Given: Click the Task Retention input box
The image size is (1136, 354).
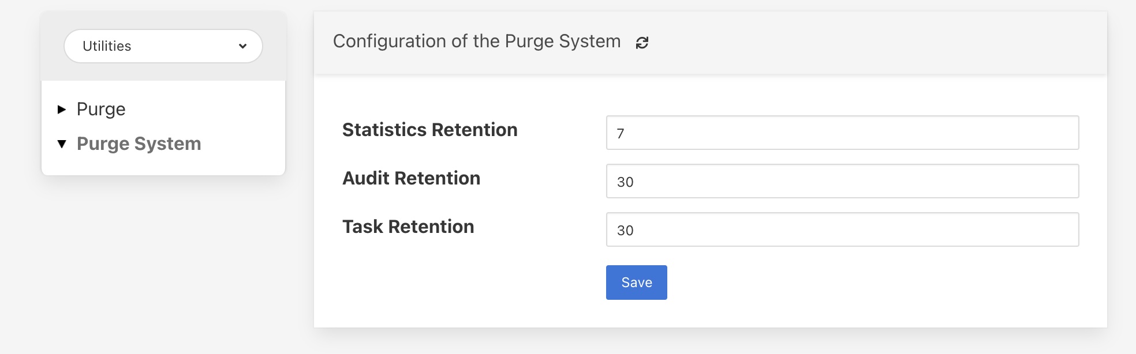Looking at the screenshot, I should (842, 230).
